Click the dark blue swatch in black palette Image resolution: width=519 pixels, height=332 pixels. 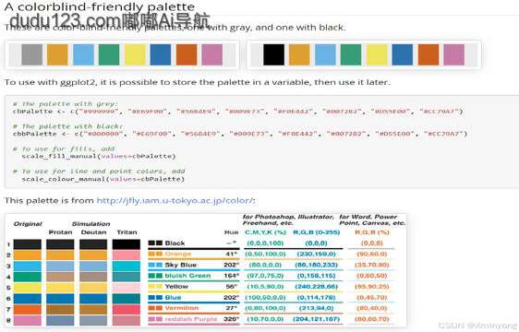pyautogui.click(x=403, y=54)
